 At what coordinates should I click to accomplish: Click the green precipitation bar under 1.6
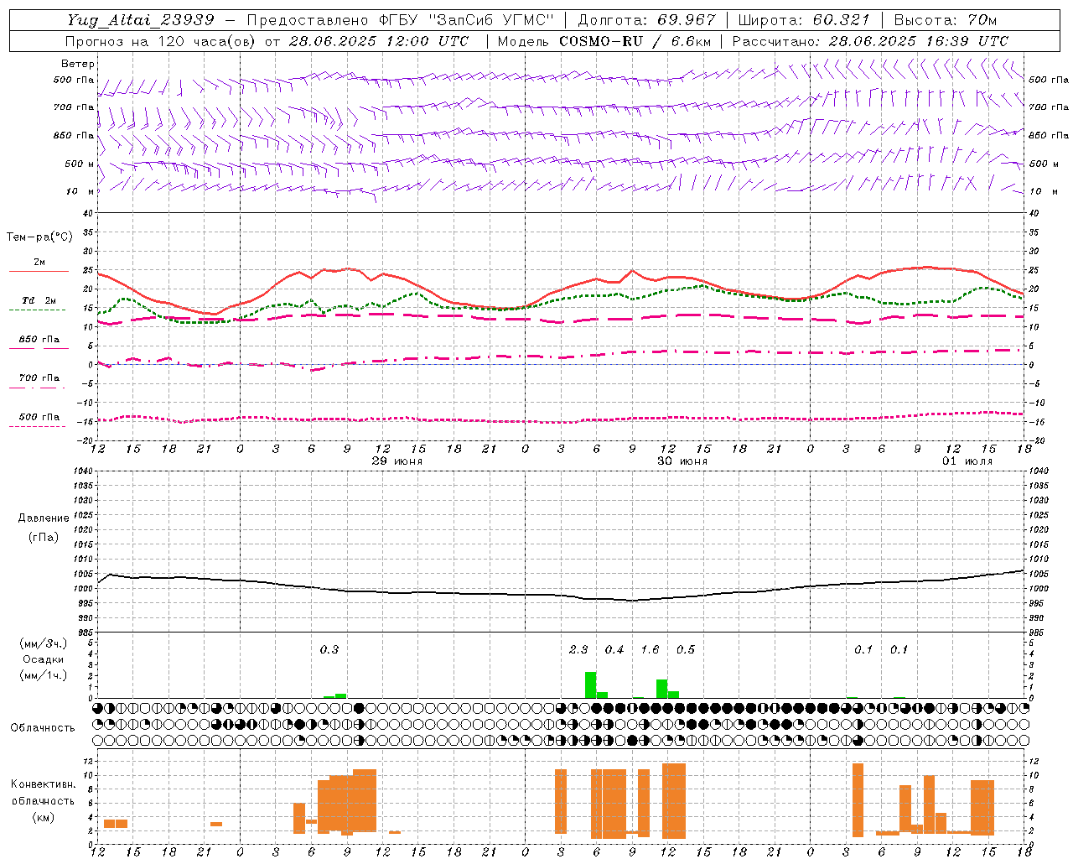662,689
